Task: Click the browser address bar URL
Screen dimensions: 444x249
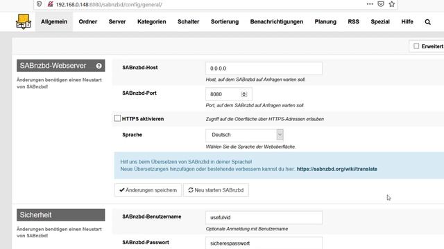Action: [109, 5]
